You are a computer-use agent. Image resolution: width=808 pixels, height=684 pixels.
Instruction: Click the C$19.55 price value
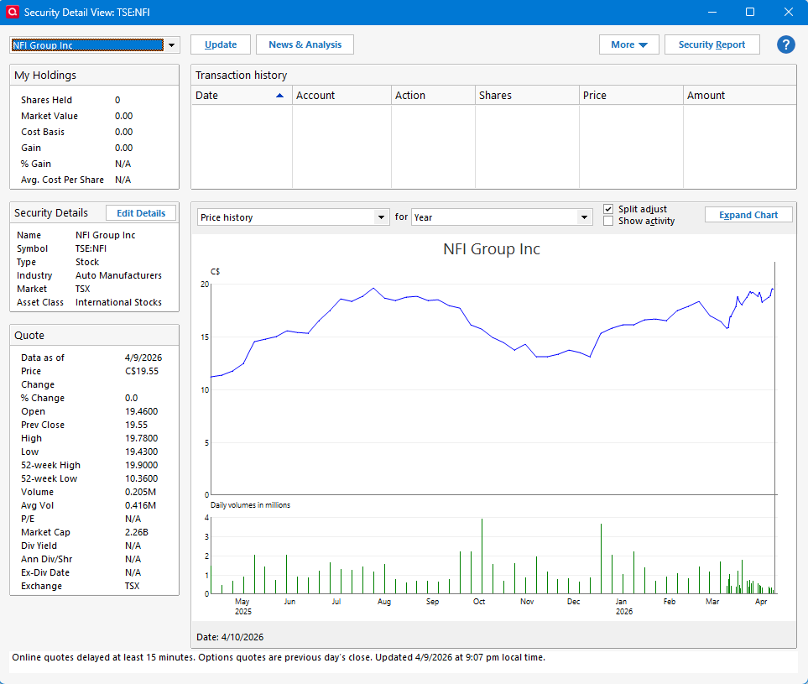tap(142, 371)
